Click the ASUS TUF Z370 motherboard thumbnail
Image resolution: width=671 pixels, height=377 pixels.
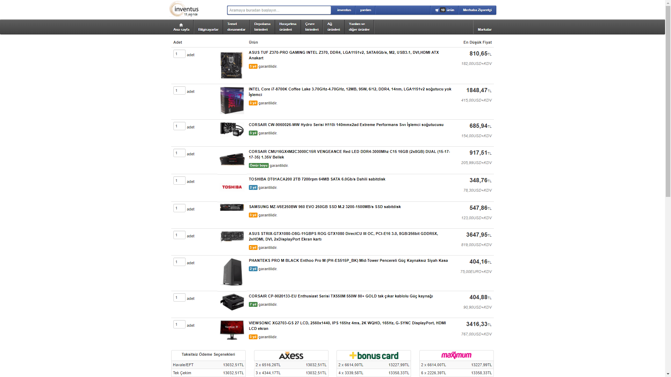pyautogui.click(x=231, y=65)
